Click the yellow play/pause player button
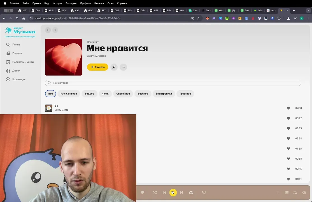Viewport: 312px width, 202px height. (173, 192)
